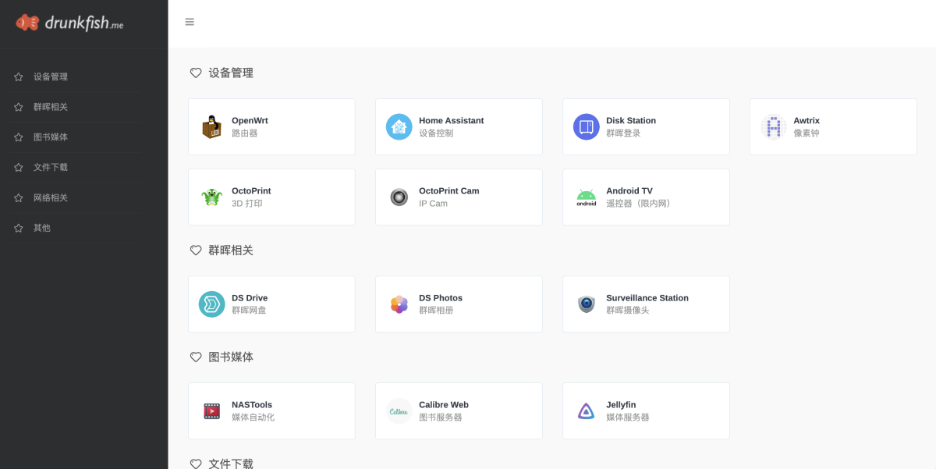The image size is (936, 469).
Task: Open the Disk Station link title
Action: pos(631,120)
